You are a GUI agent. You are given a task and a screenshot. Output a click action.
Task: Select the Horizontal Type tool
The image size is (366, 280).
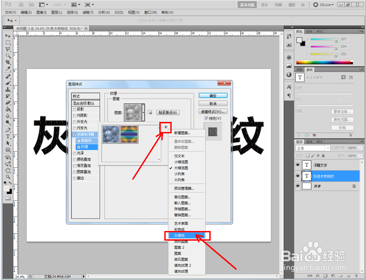(8, 136)
